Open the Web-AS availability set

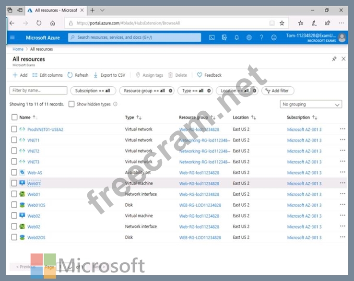[x=35, y=173]
